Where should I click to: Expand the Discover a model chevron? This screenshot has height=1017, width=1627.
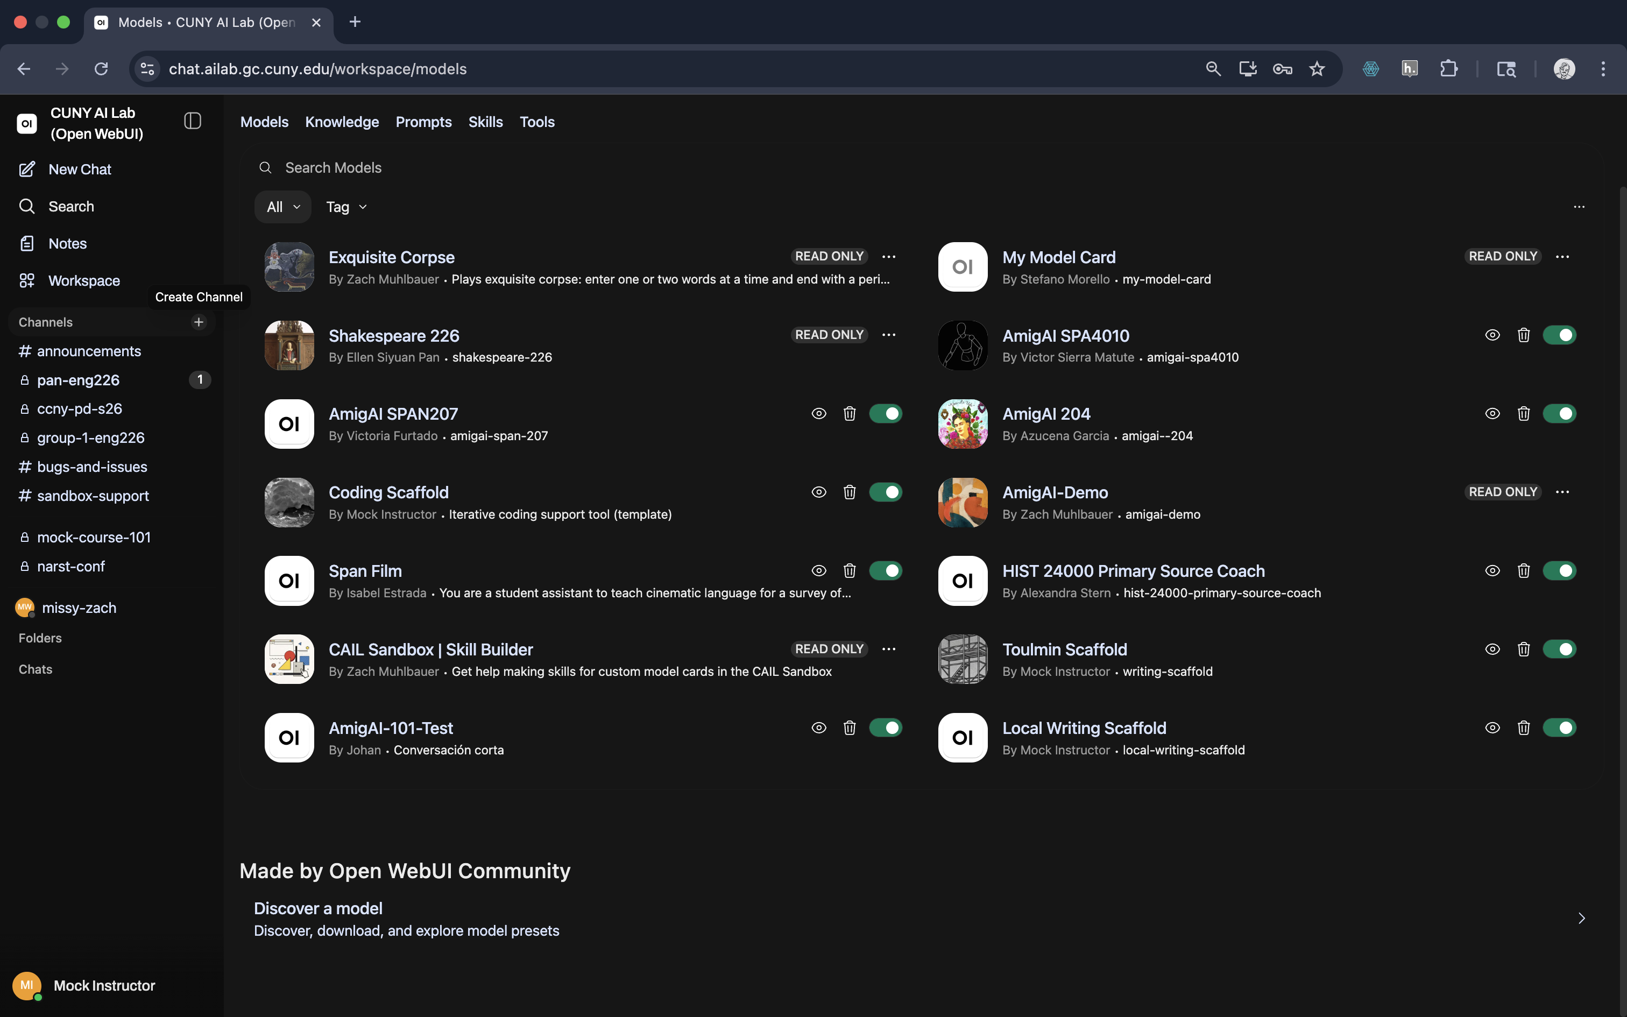pyautogui.click(x=1581, y=919)
